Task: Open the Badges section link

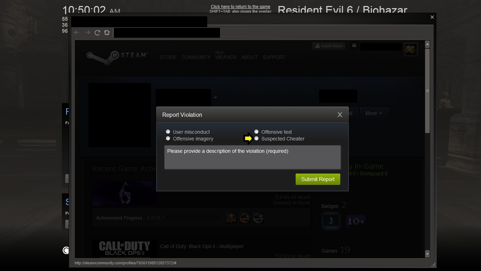Action: [334, 205]
